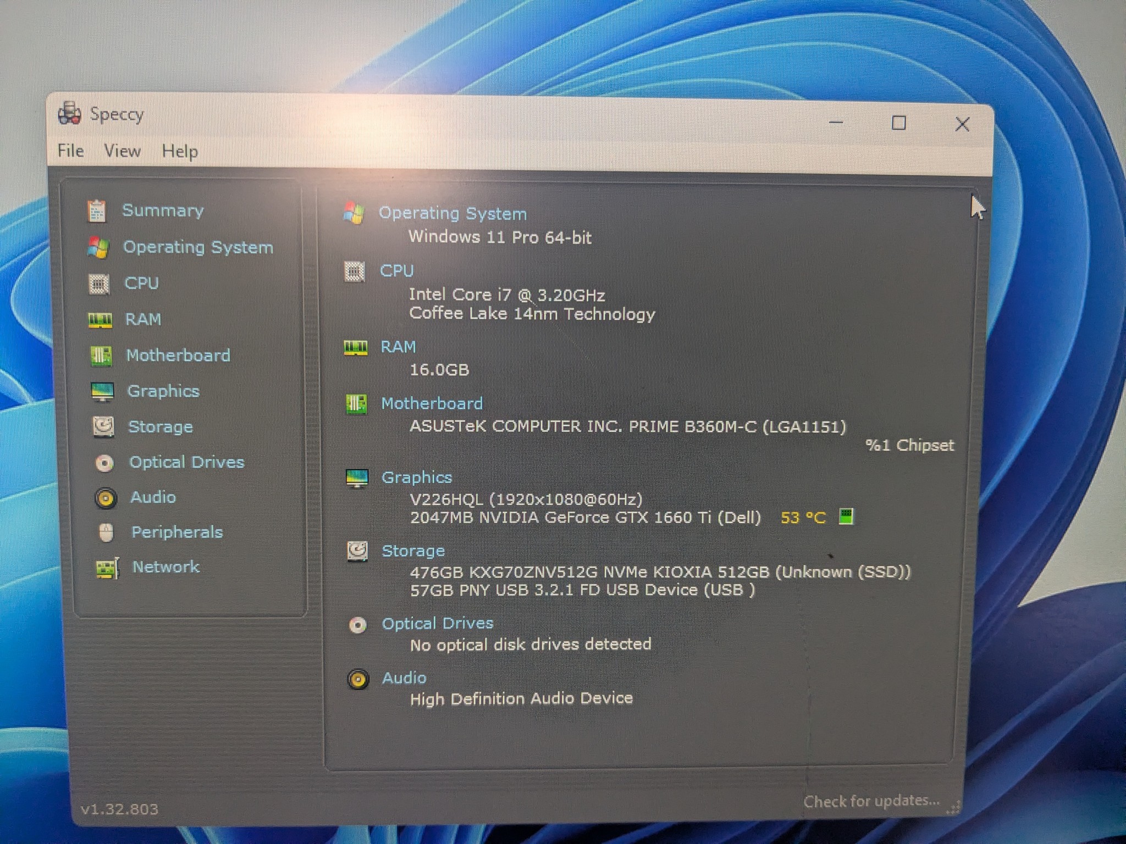Open the RAM heading link in summary
This screenshot has width=1126, height=844.
click(x=398, y=347)
